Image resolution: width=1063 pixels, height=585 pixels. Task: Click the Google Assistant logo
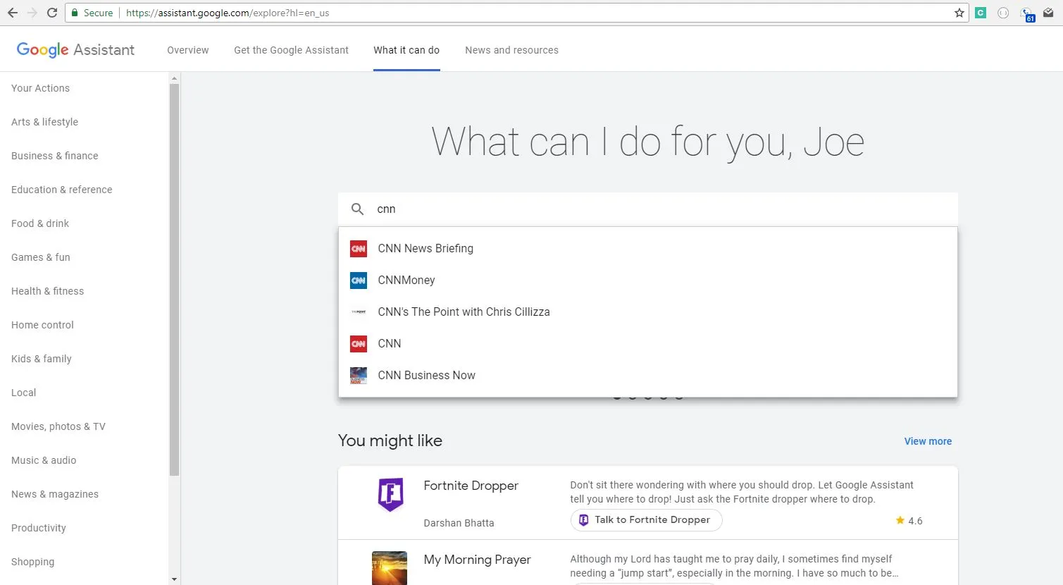tap(75, 49)
